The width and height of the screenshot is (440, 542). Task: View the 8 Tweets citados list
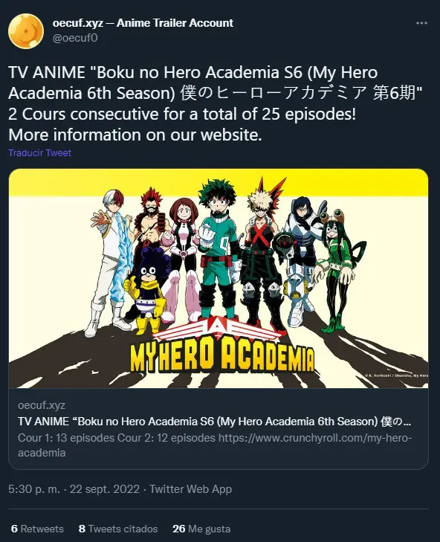(x=118, y=529)
